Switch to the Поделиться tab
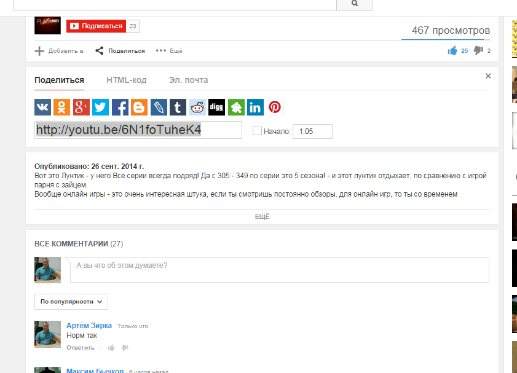The width and height of the screenshot is (517, 373). point(59,80)
